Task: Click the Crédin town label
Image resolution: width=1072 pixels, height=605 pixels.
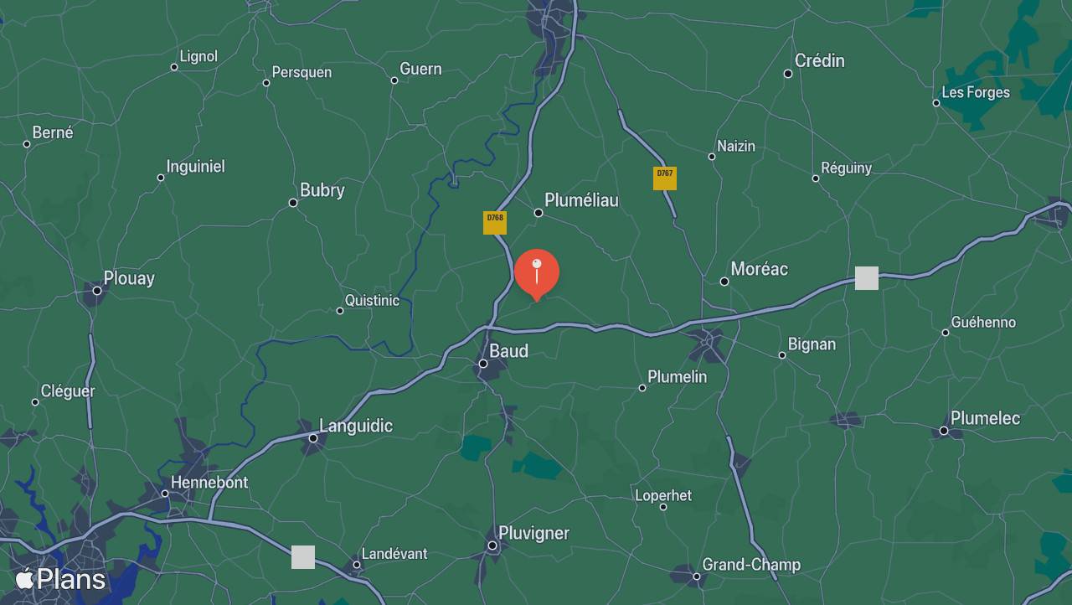Action: (820, 61)
